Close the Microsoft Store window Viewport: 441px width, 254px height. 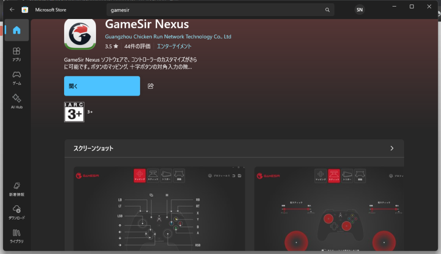tap(429, 6)
